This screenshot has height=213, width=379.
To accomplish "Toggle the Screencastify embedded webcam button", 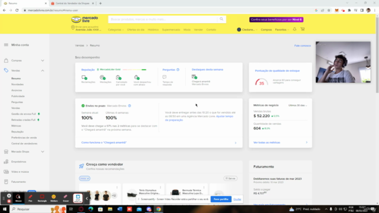I will click(78, 198).
